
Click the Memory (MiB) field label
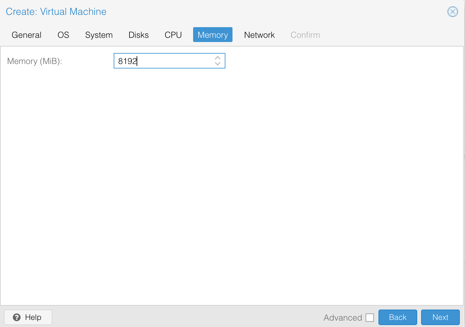pyautogui.click(x=34, y=61)
